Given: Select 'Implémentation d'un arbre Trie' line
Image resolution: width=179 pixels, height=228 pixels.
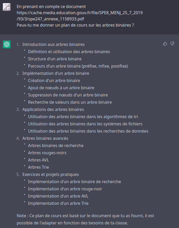Looking at the screenshot, I should [58, 203].
